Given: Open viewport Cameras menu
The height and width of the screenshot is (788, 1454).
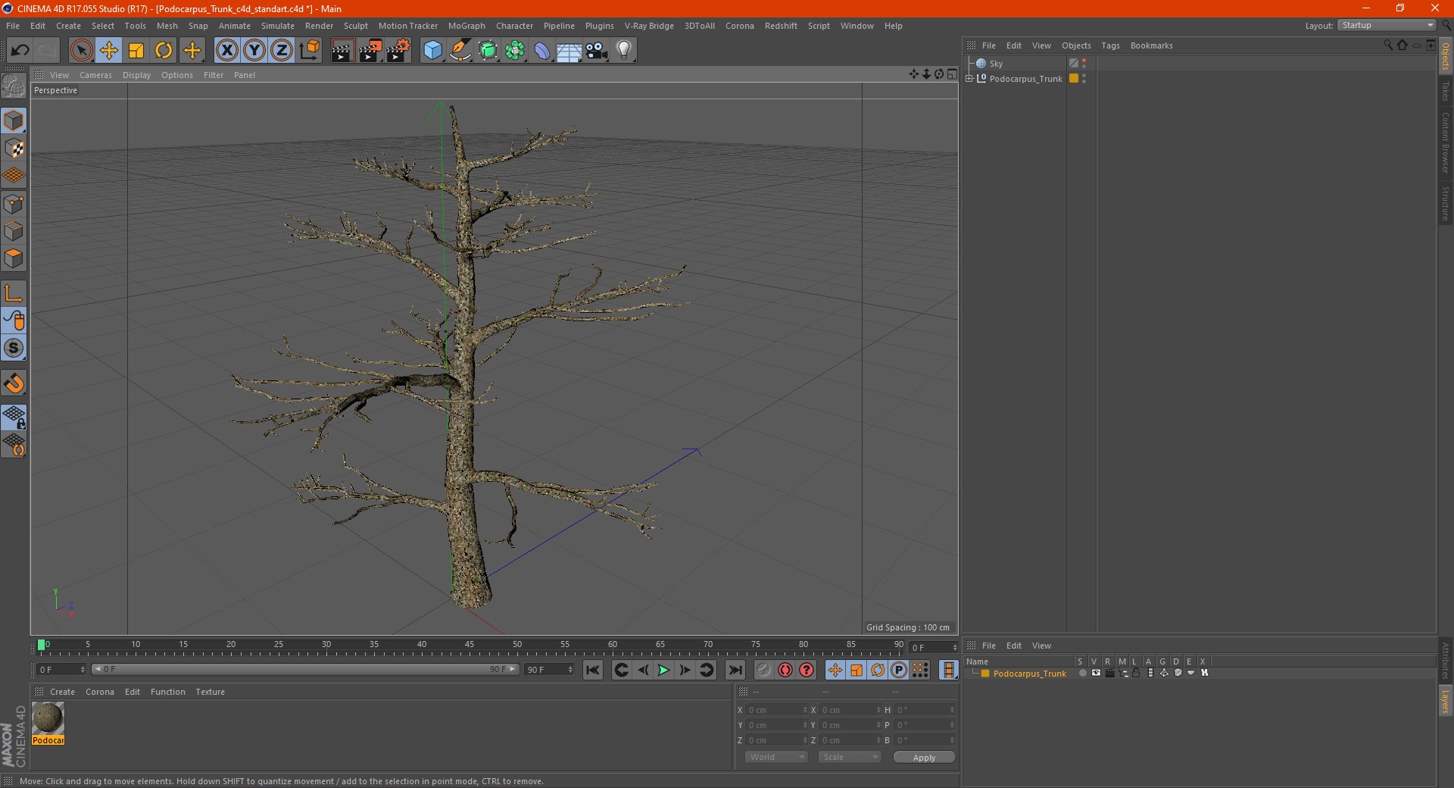Looking at the screenshot, I should pos(95,75).
